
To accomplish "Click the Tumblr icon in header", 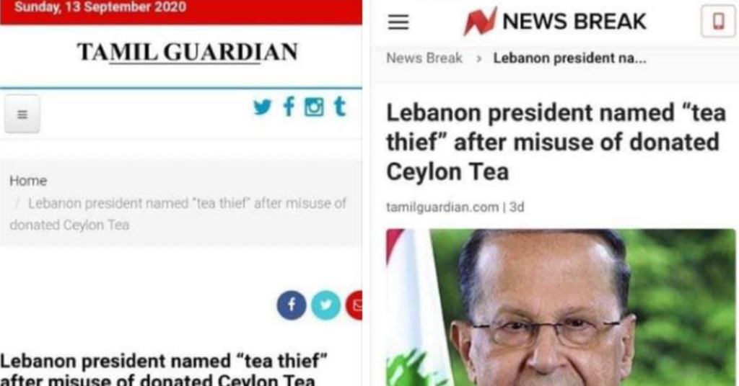I will pyautogui.click(x=340, y=107).
